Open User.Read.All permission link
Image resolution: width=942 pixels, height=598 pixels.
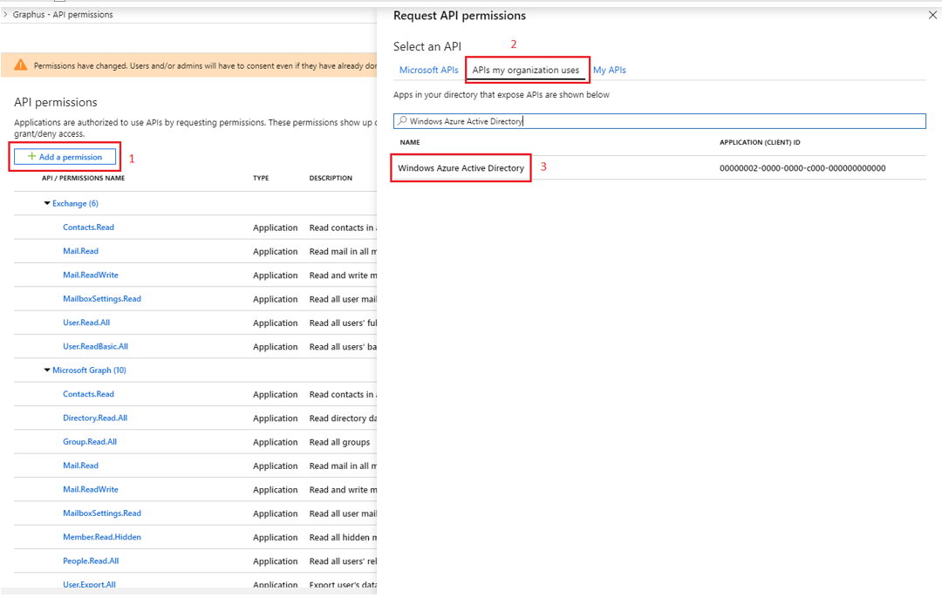coord(86,323)
